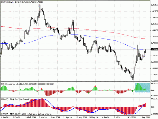
Task: Click the 18 Jan 2011 date label
Action: click(5, 117)
